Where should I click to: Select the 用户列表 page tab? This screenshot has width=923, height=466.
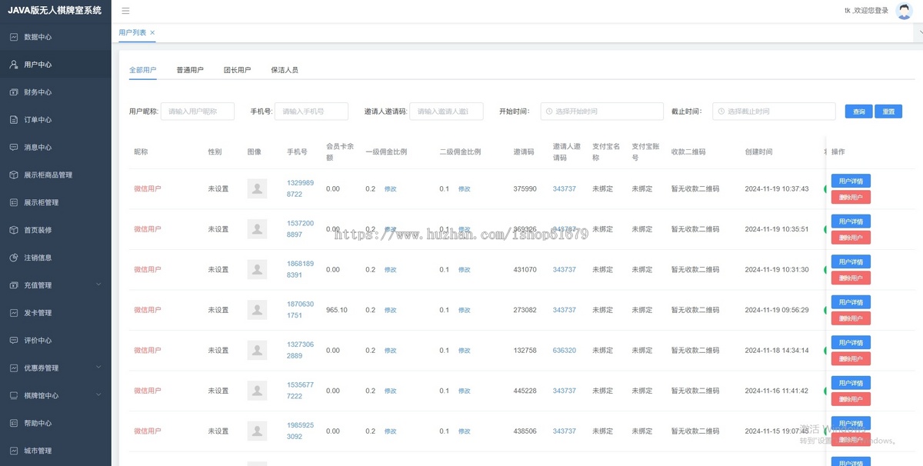[x=132, y=32]
